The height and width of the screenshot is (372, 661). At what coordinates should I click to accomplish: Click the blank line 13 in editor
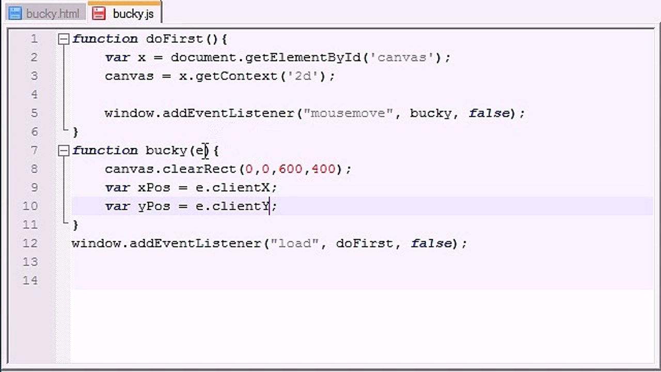pyautogui.click(x=361, y=262)
